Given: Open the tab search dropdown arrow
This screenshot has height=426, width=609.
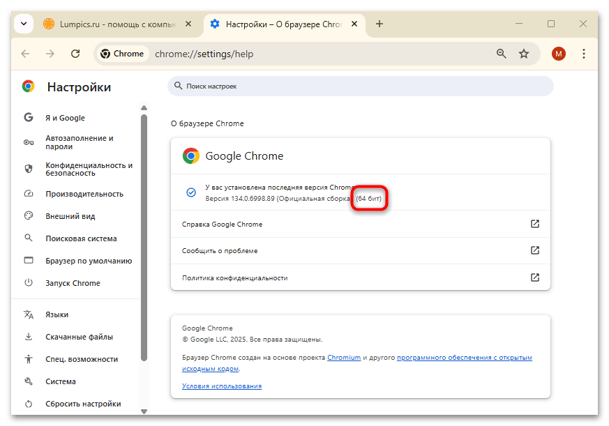Looking at the screenshot, I should coord(24,24).
